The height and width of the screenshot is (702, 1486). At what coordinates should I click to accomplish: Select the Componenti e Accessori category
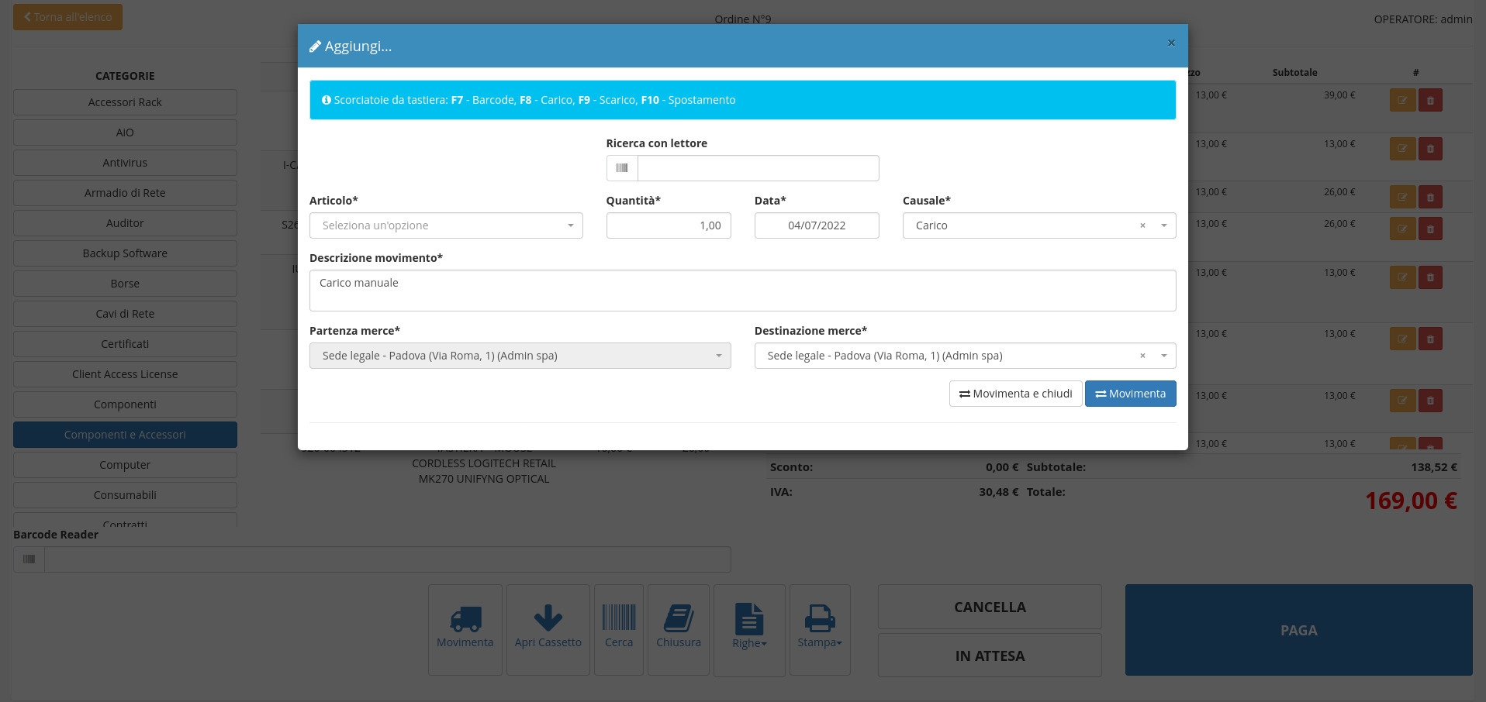(x=125, y=435)
